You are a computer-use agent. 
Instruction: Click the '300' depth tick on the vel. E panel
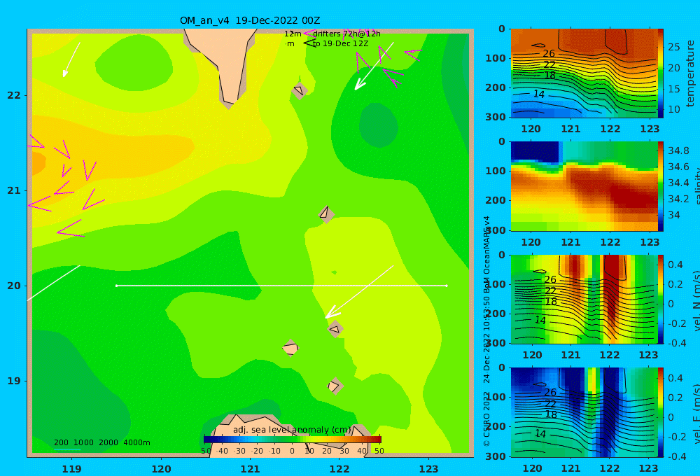point(496,456)
